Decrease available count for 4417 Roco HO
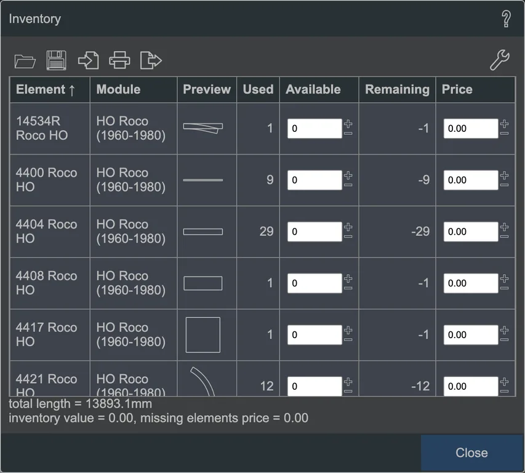525x473 pixels. click(x=348, y=340)
